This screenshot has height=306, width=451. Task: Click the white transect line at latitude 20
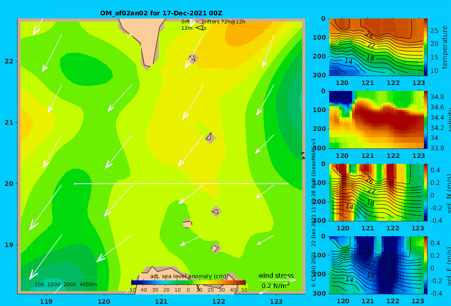point(181,184)
